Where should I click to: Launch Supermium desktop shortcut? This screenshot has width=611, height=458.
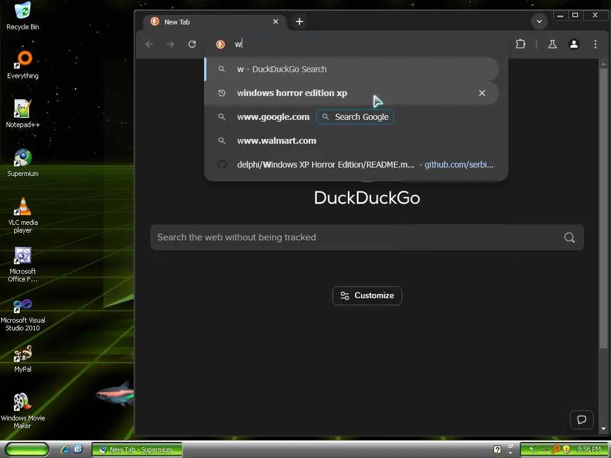click(x=23, y=163)
